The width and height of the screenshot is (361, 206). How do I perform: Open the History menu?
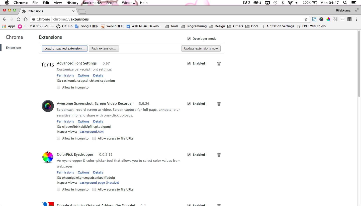click(x=72, y=3)
